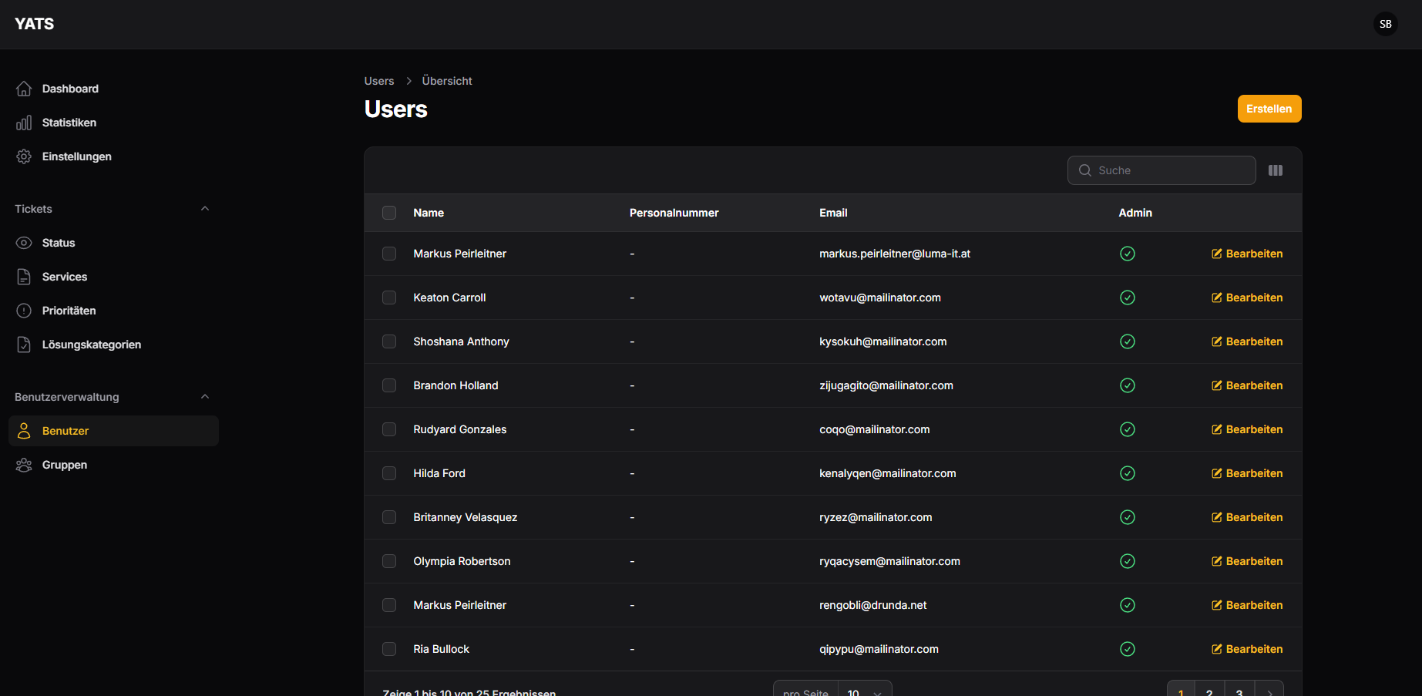Click the Prioritäten exclamation icon

24,311
